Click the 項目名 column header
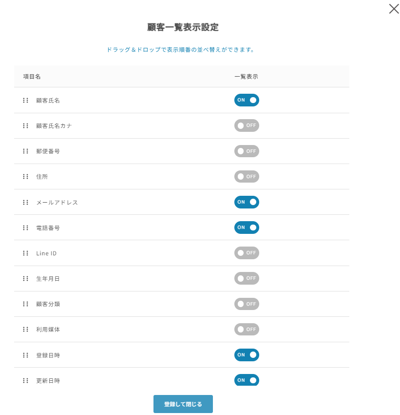 click(32, 77)
